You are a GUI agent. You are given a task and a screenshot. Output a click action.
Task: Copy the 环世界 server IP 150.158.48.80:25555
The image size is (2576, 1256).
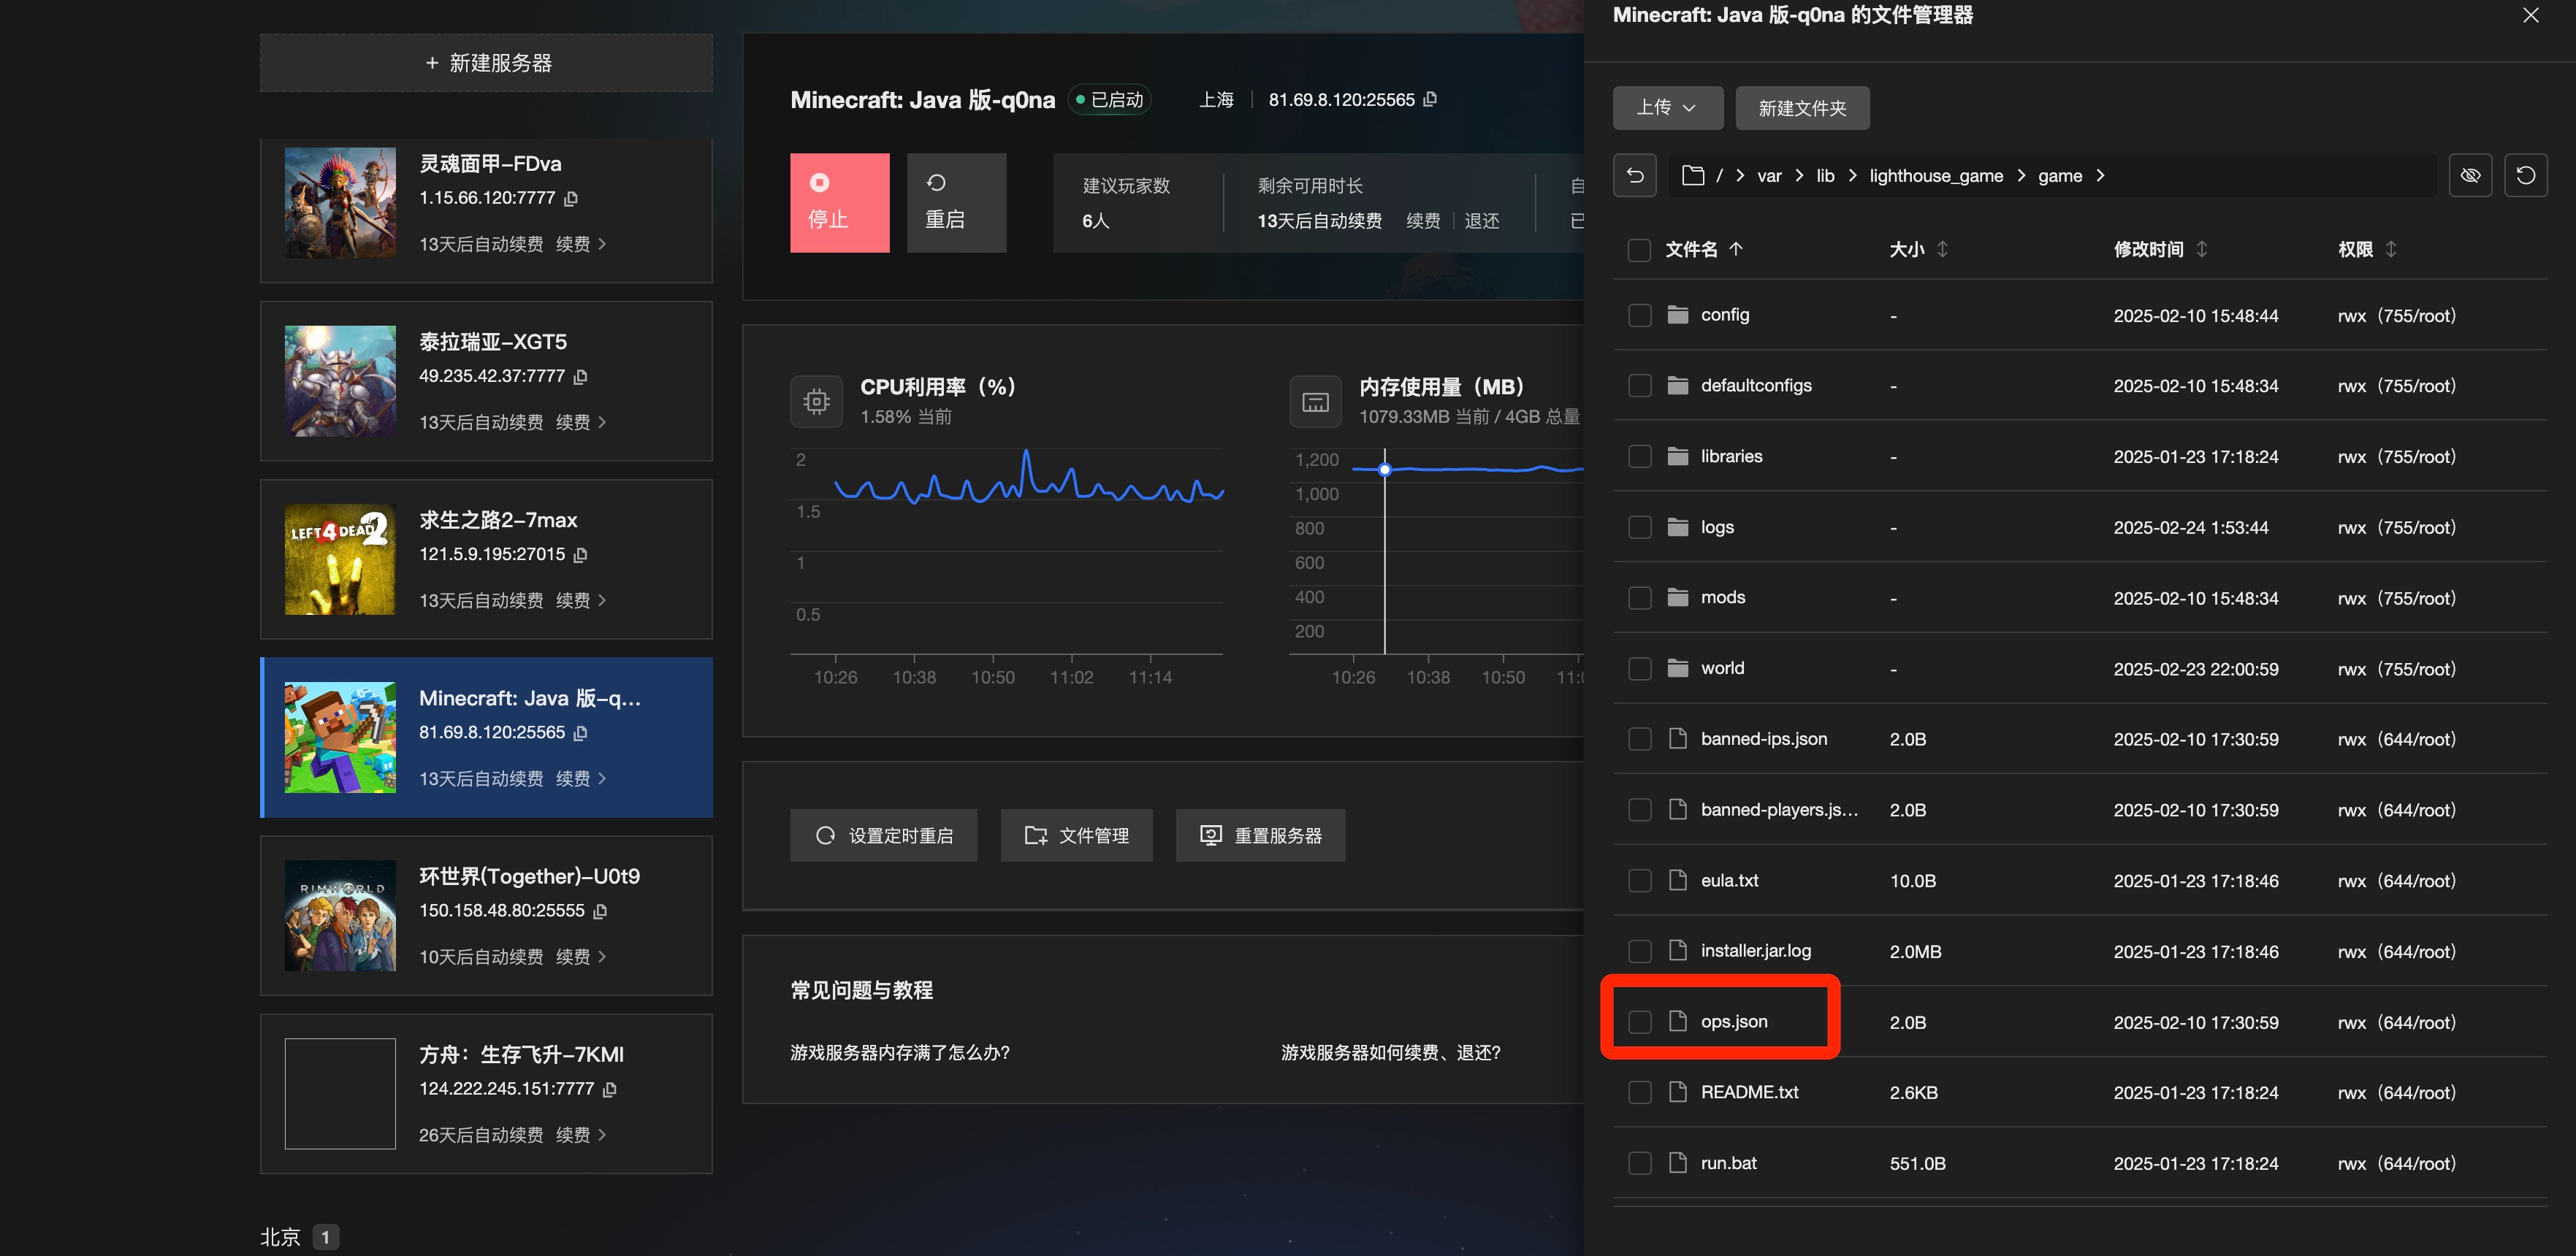click(600, 911)
